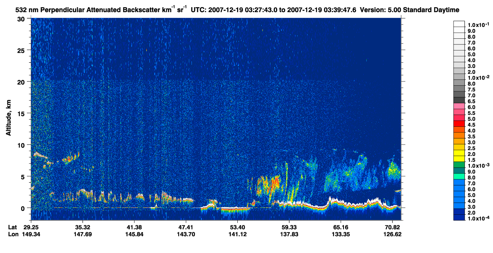This screenshot has height=253, width=493.
Task: Select latitude value 29.25
Action: coord(31,227)
